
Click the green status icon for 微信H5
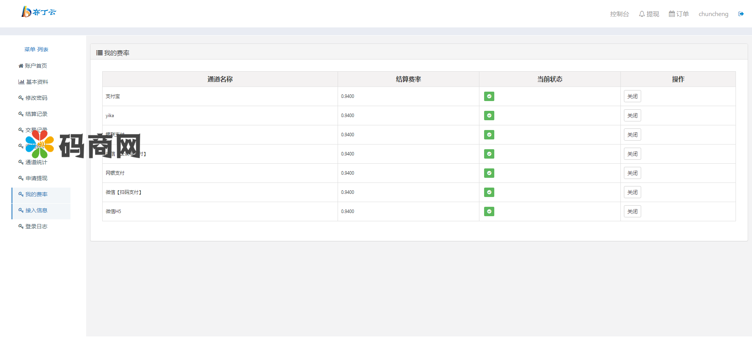pyautogui.click(x=489, y=211)
